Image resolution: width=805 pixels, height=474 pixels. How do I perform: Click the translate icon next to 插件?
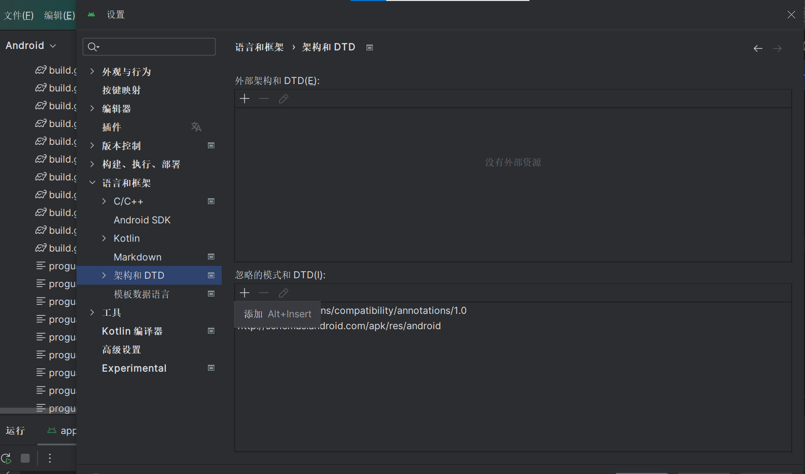196,127
